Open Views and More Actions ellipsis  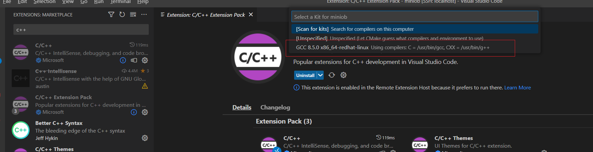144,14
